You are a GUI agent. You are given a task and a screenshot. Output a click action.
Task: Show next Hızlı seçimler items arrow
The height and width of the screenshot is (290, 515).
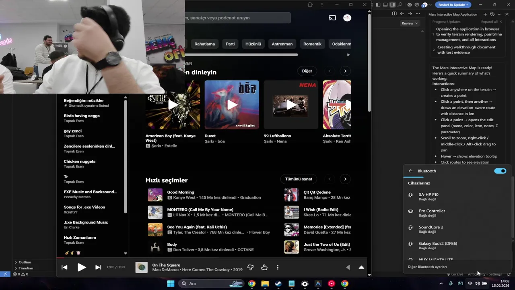(345, 179)
